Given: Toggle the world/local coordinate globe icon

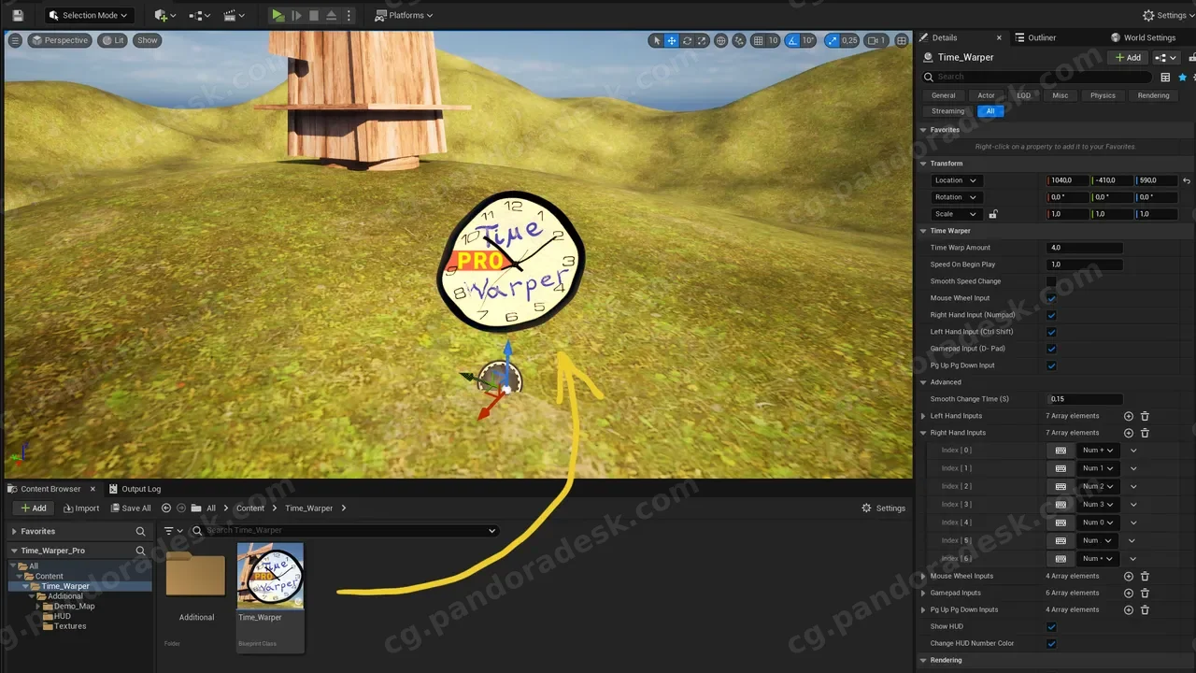Looking at the screenshot, I should tap(721, 40).
